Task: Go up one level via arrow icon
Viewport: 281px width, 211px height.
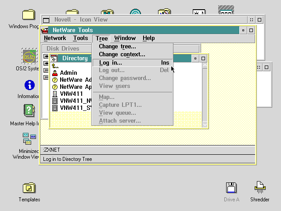Action: [55, 66]
